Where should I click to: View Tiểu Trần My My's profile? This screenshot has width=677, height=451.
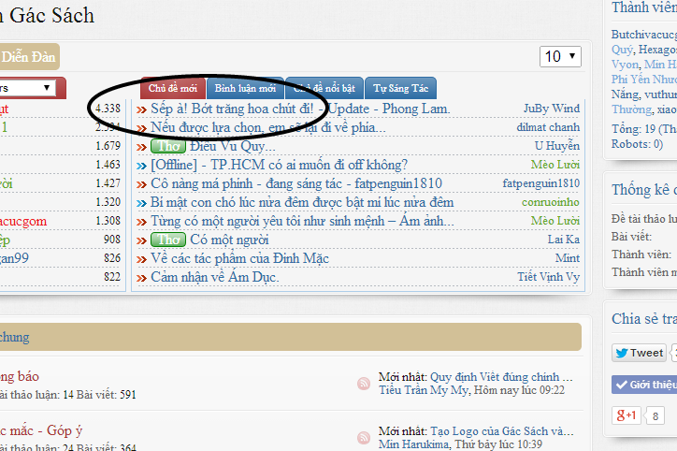(424, 390)
